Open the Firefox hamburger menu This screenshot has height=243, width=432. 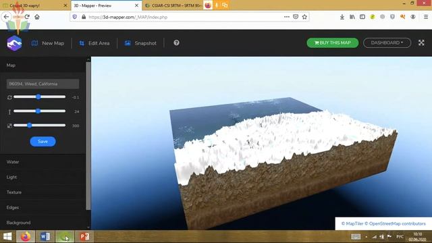[426, 17]
